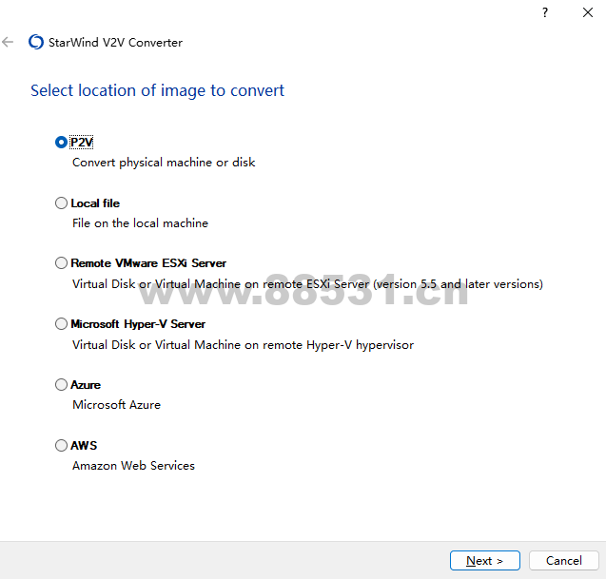The image size is (606, 579).
Task: Select the Azure radio button
Action: click(x=62, y=385)
